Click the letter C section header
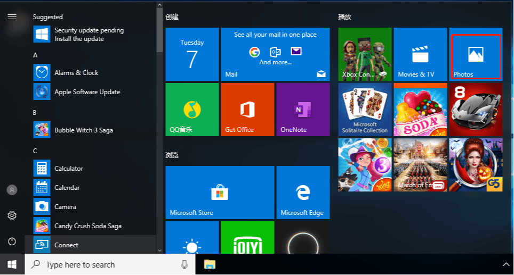Viewport: 514px width, 275px height. pyautogui.click(x=35, y=151)
